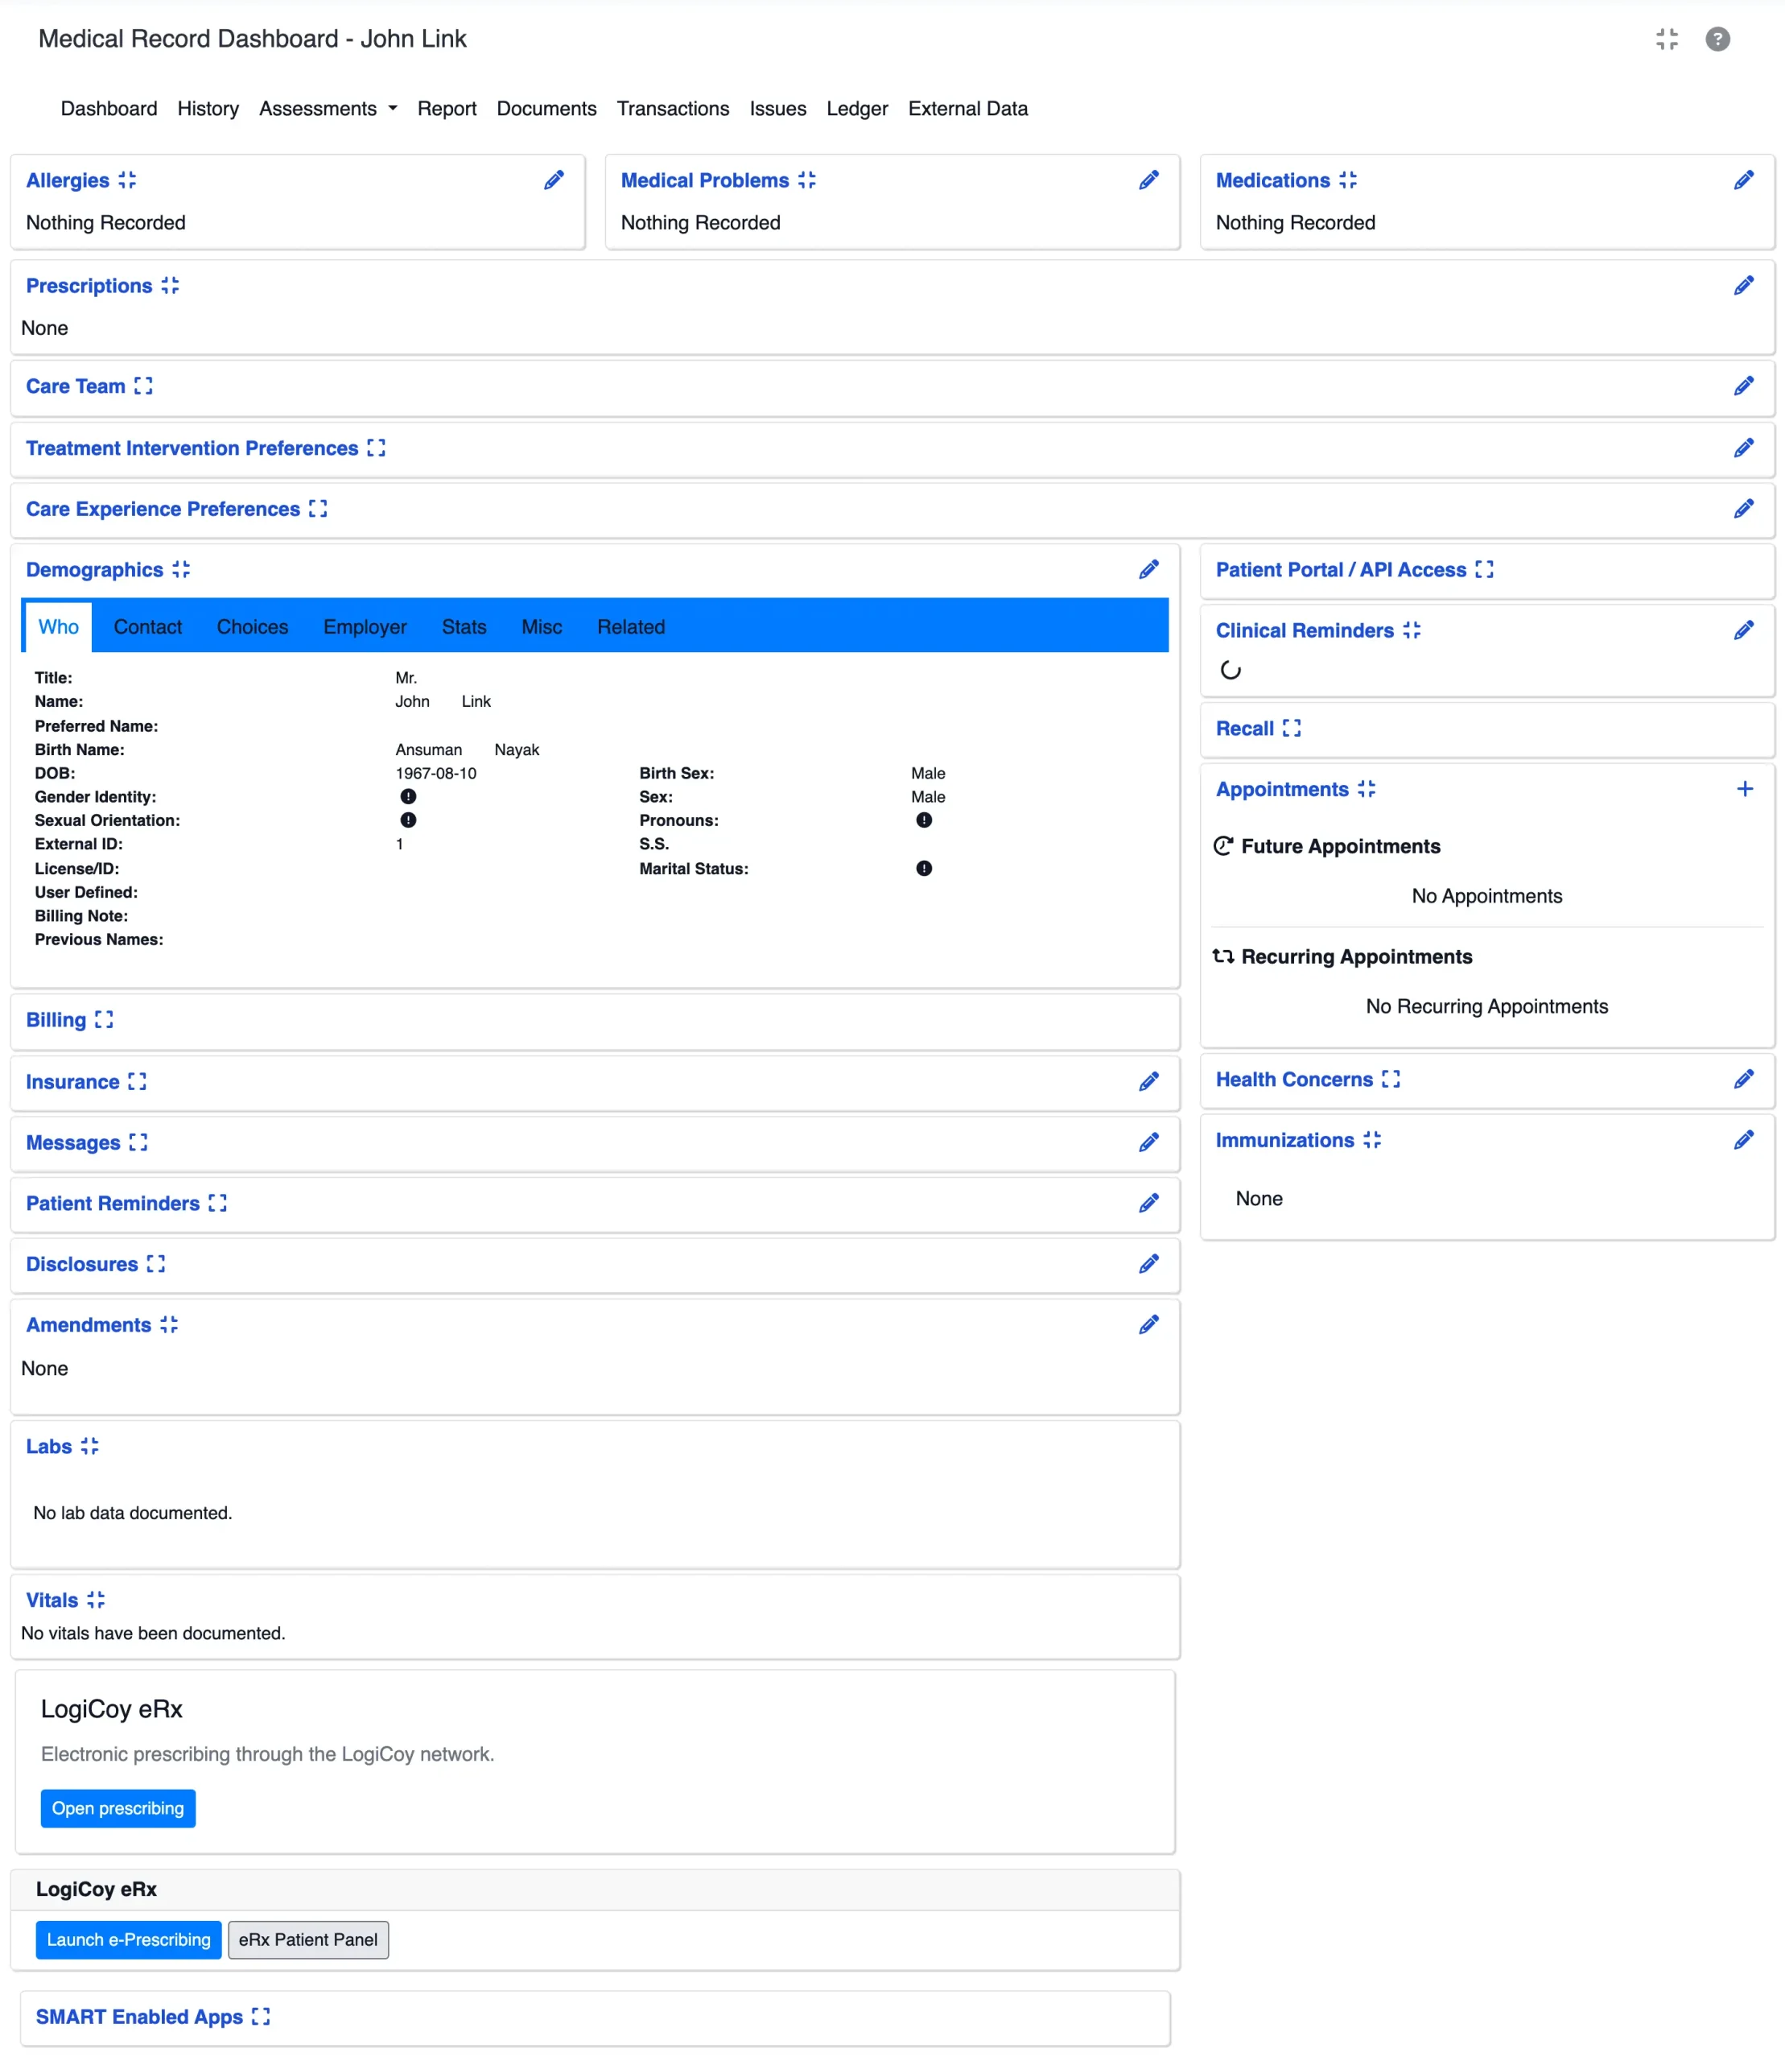Click the collapse-all icon beside help
Screen dimensions: 1785x2061
(1667, 39)
